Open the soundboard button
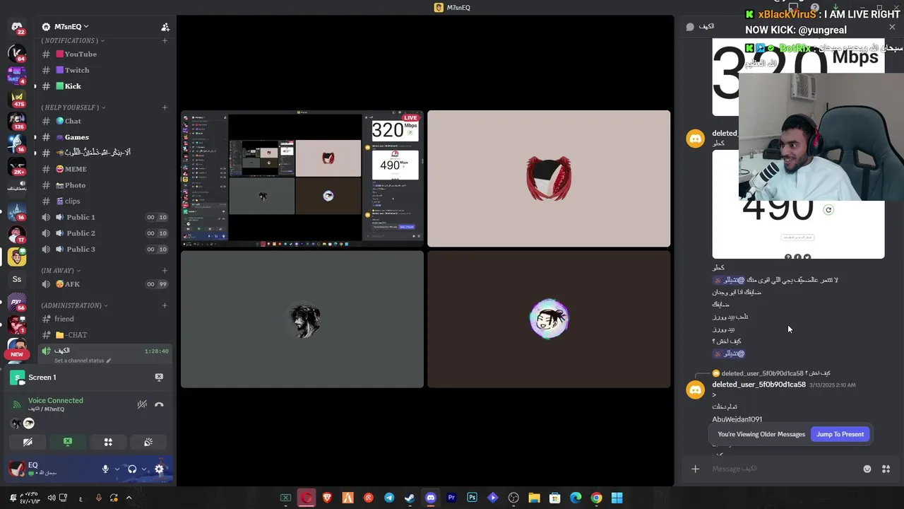 [x=148, y=442]
